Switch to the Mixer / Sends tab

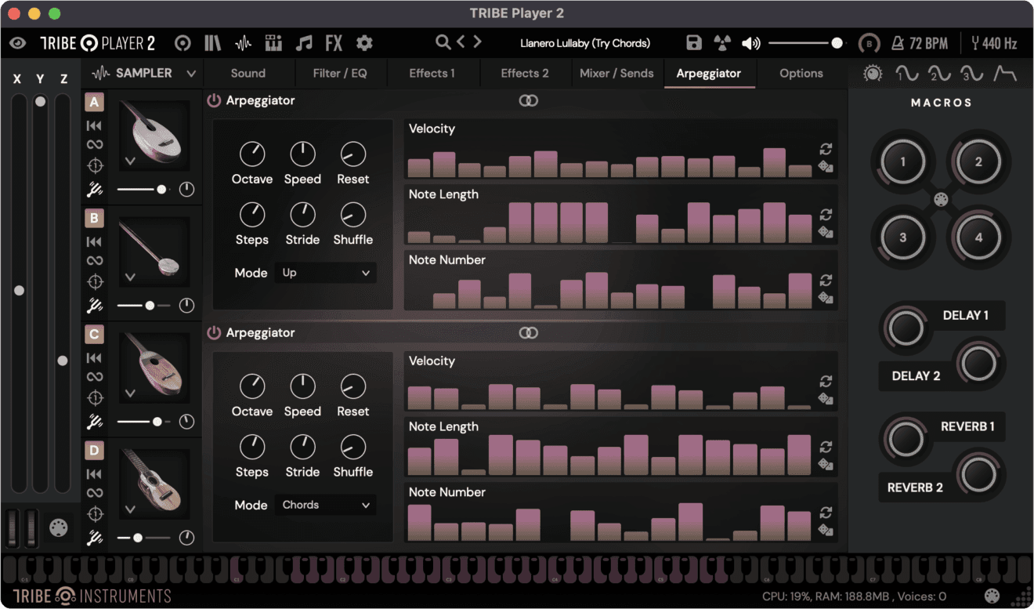coord(618,73)
